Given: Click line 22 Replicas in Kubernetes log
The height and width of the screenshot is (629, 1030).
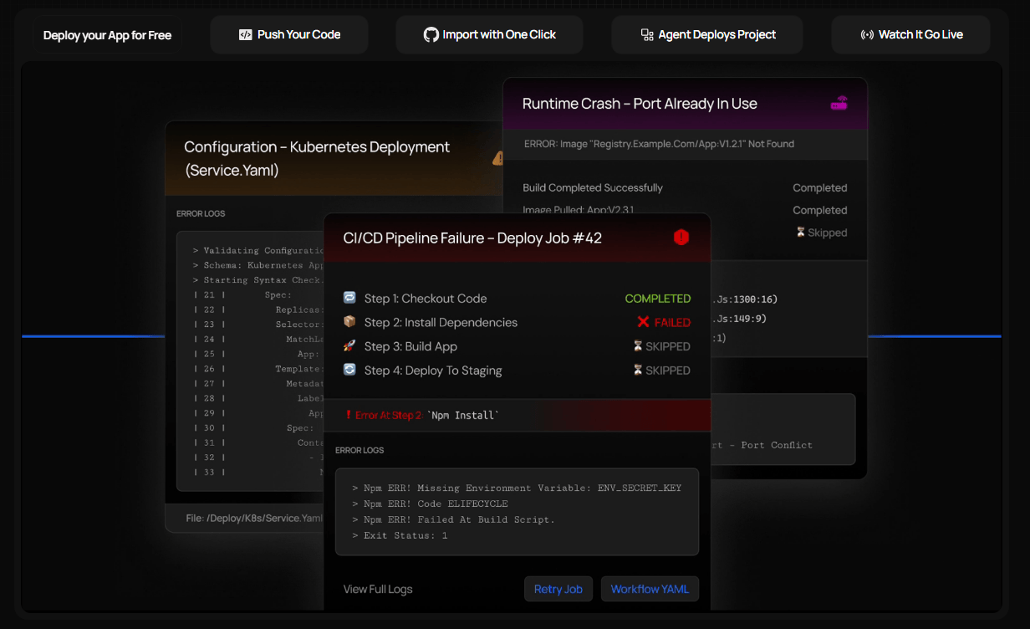Looking at the screenshot, I should [x=257, y=309].
